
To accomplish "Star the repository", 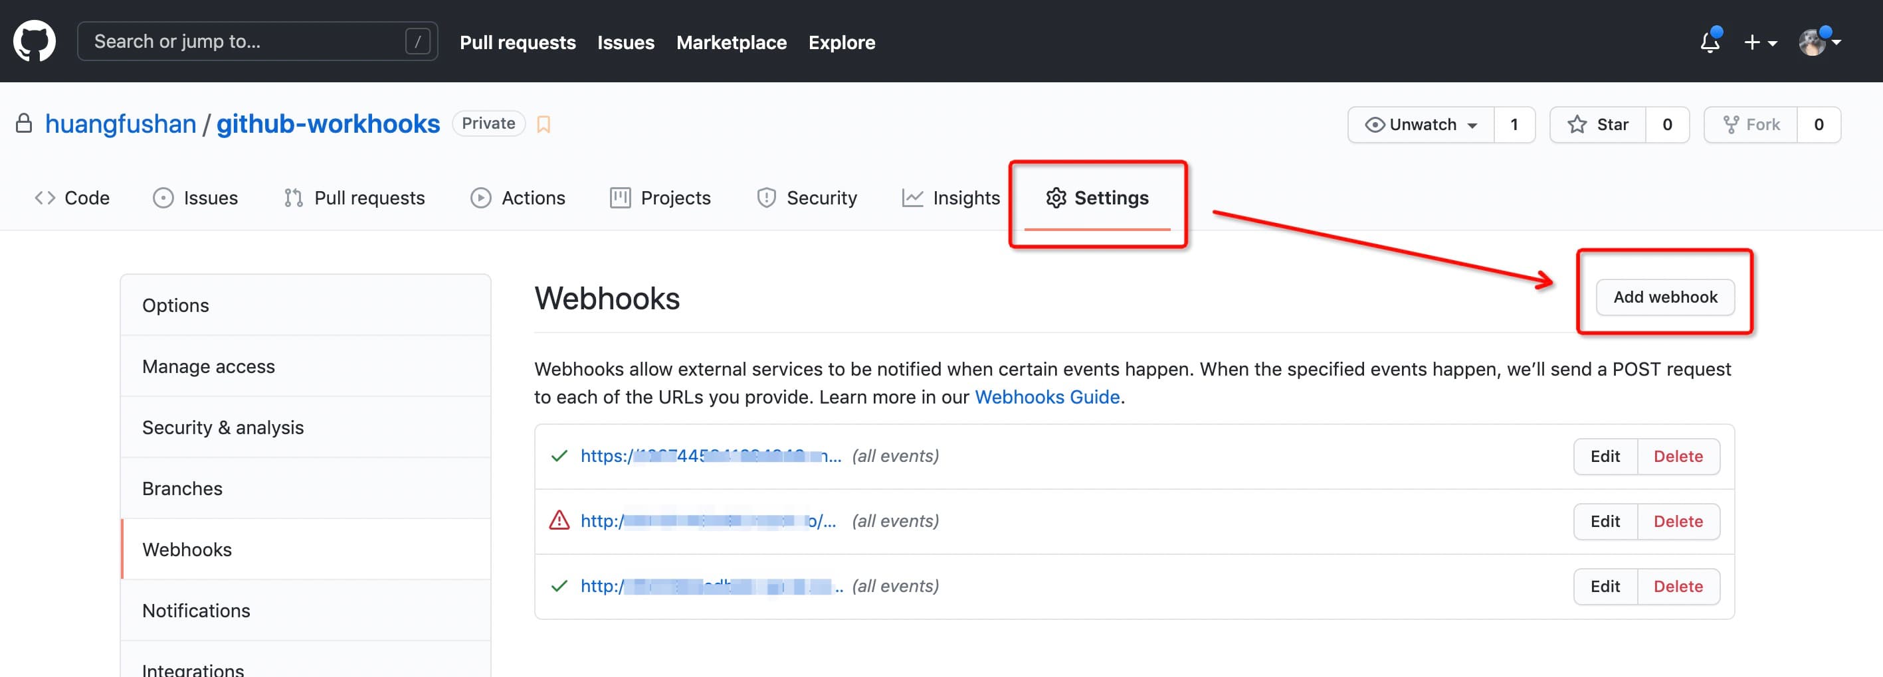I will click(x=1598, y=125).
